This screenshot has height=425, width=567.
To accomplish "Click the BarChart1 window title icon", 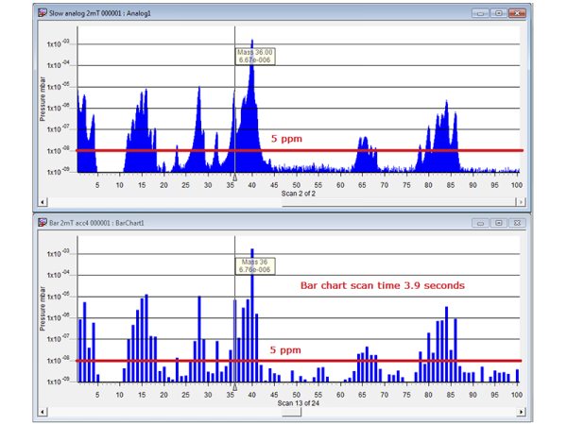I will (41, 224).
